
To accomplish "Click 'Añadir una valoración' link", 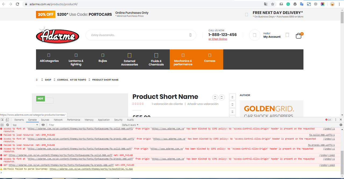I will [203, 104].
